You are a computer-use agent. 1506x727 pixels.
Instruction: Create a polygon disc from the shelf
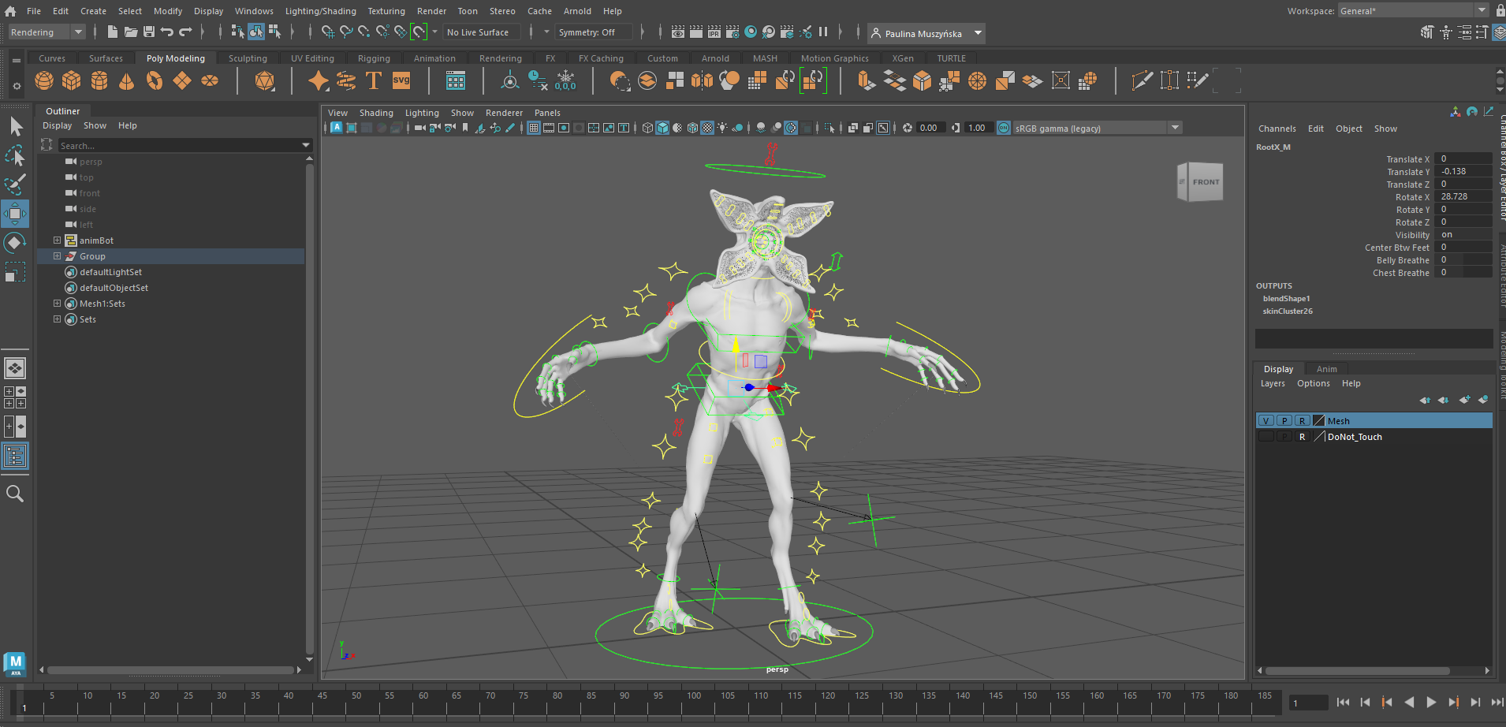pyautogui.click(x=210, y=80)
